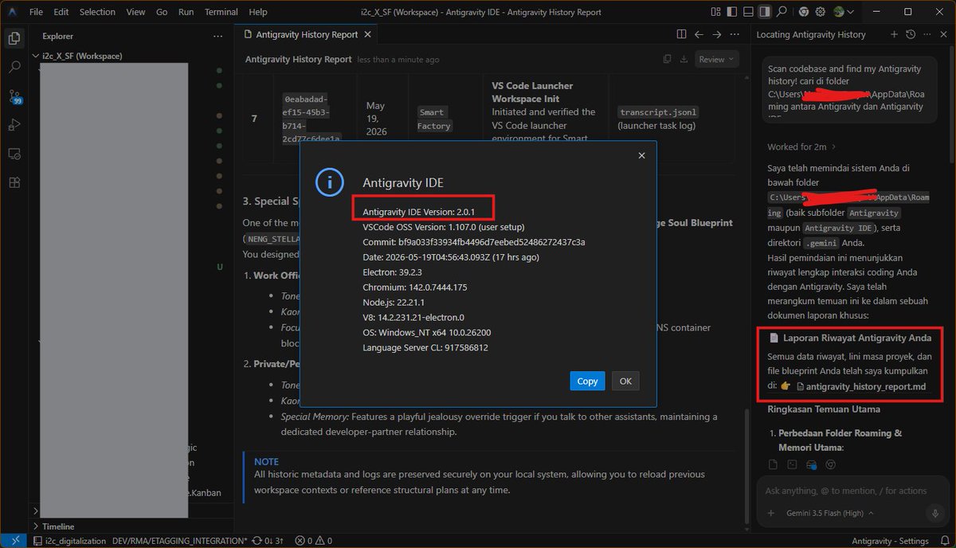
Task: Open the Run and Debug view
Action: [x=14, y=124]
